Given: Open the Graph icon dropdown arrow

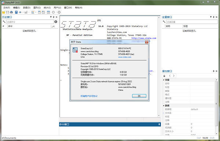Looking at the screenshot, I should pos(29,12).
